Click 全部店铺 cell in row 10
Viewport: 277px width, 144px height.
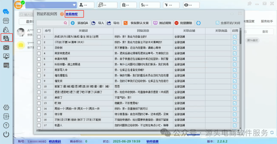click(189, 87)
